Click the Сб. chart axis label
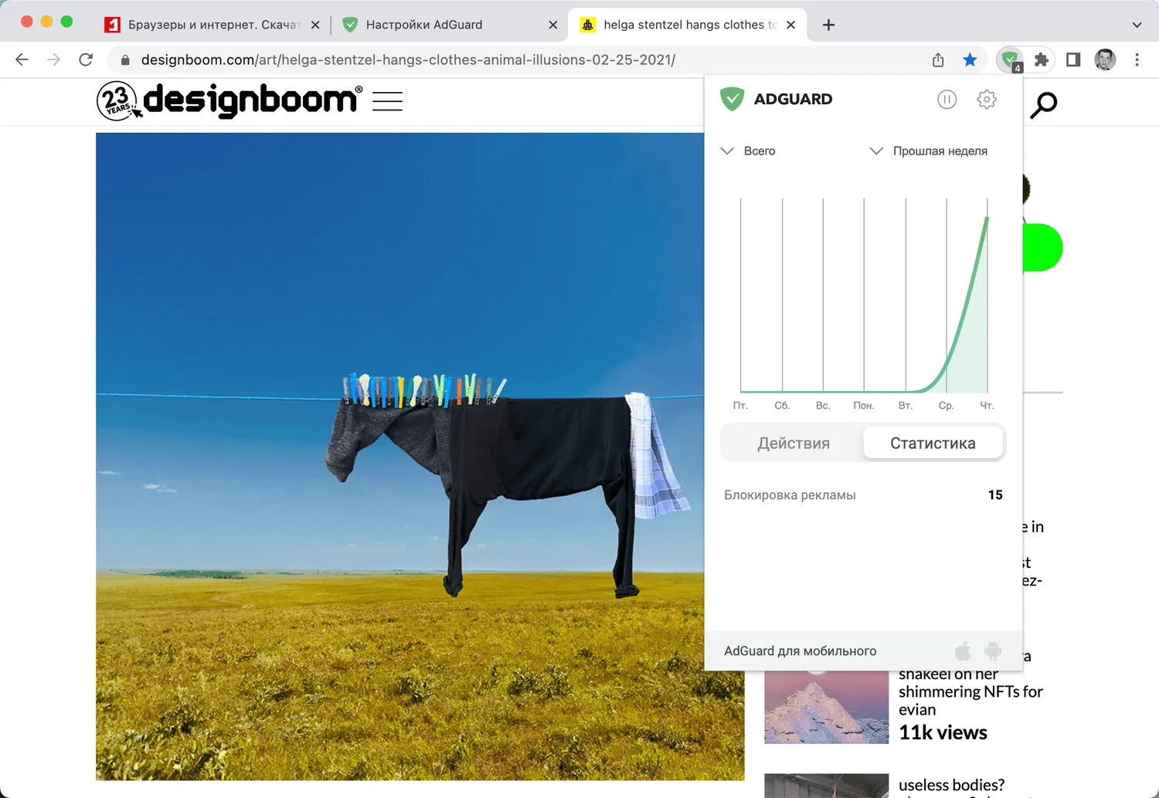This screenshot has width=1159, height=798. pos(782,406)
